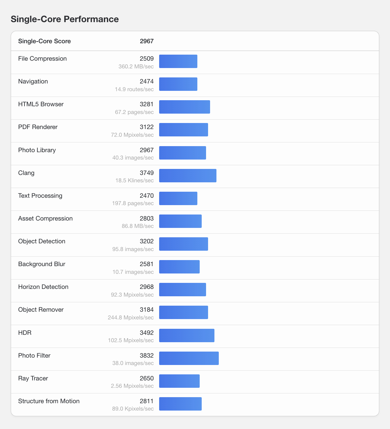This screenshot has height=429, width=390.
Task: Click the Structure from Motion bar
Action: click(180, 404)
